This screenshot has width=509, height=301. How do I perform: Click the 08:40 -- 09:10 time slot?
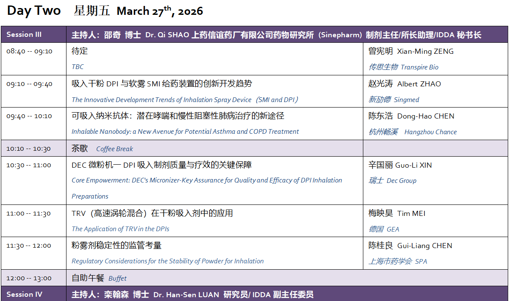(29, 51)
